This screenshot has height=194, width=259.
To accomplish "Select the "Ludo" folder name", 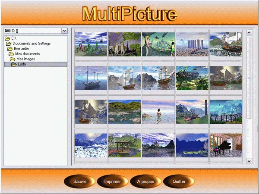I will tap(22, 64).
